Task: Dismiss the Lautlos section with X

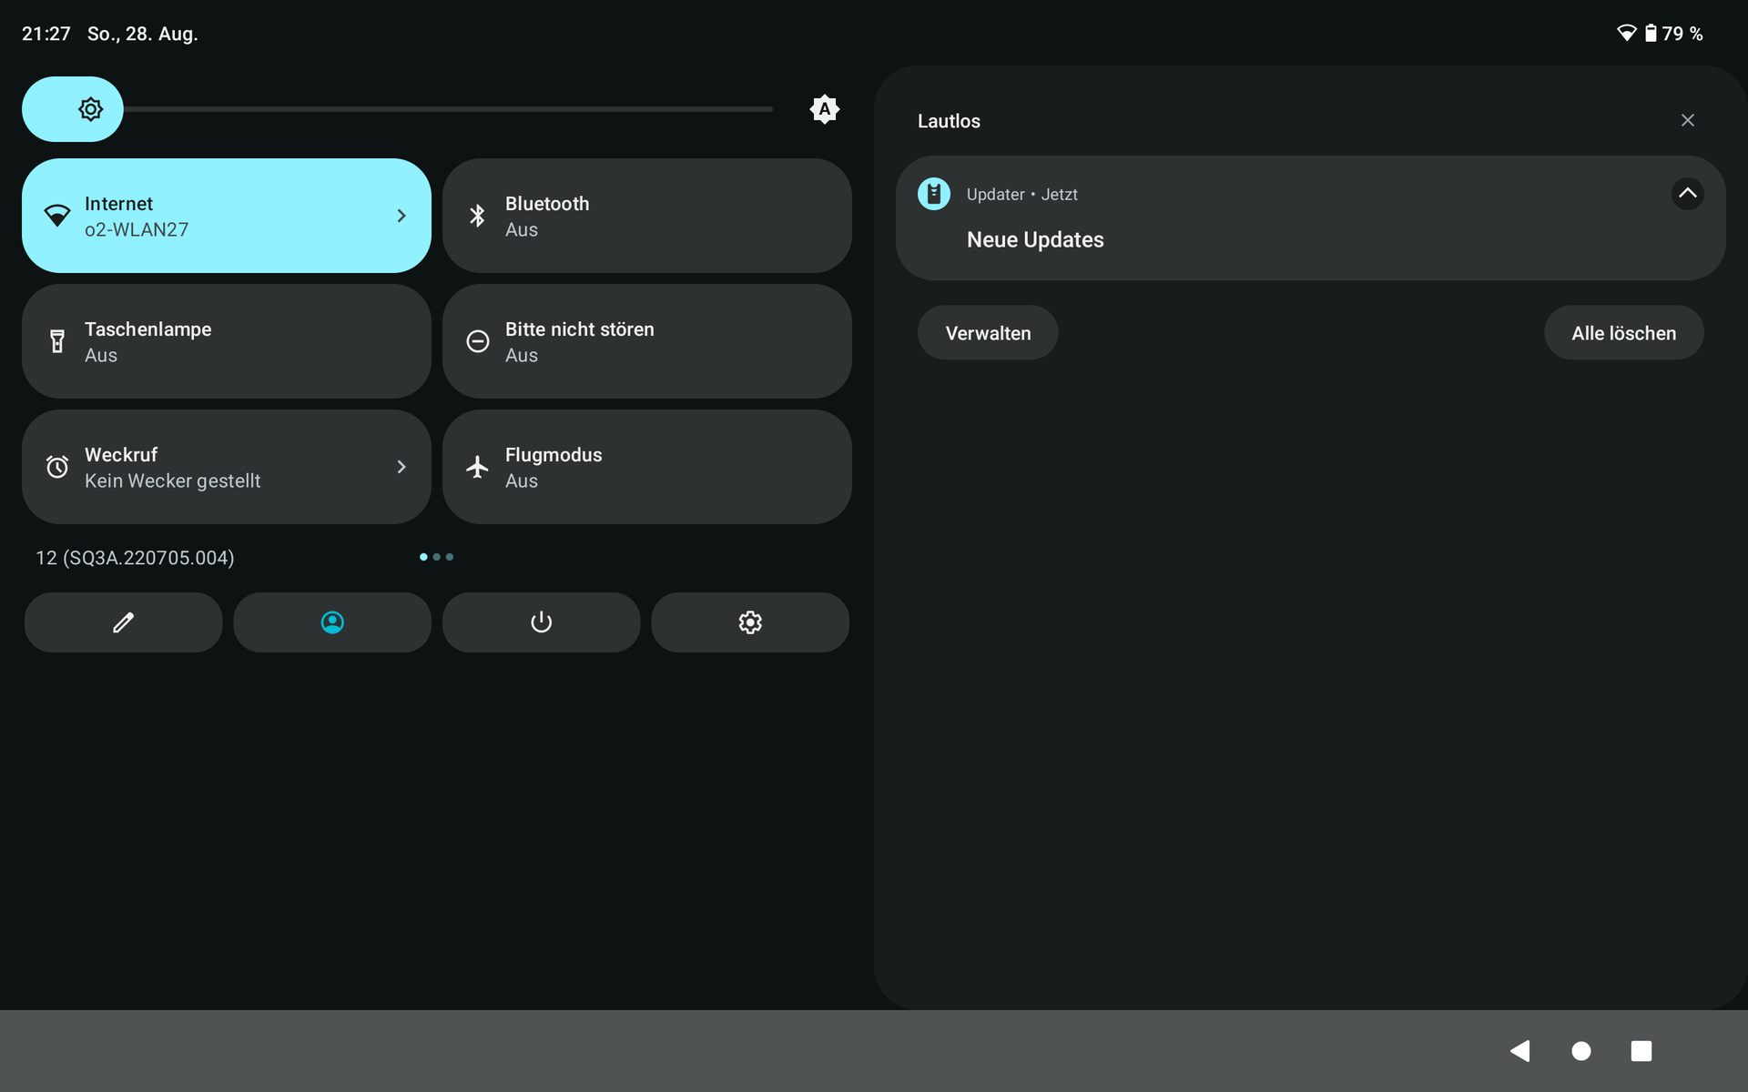Action: pyautogui.click(x=1687, y=120)
